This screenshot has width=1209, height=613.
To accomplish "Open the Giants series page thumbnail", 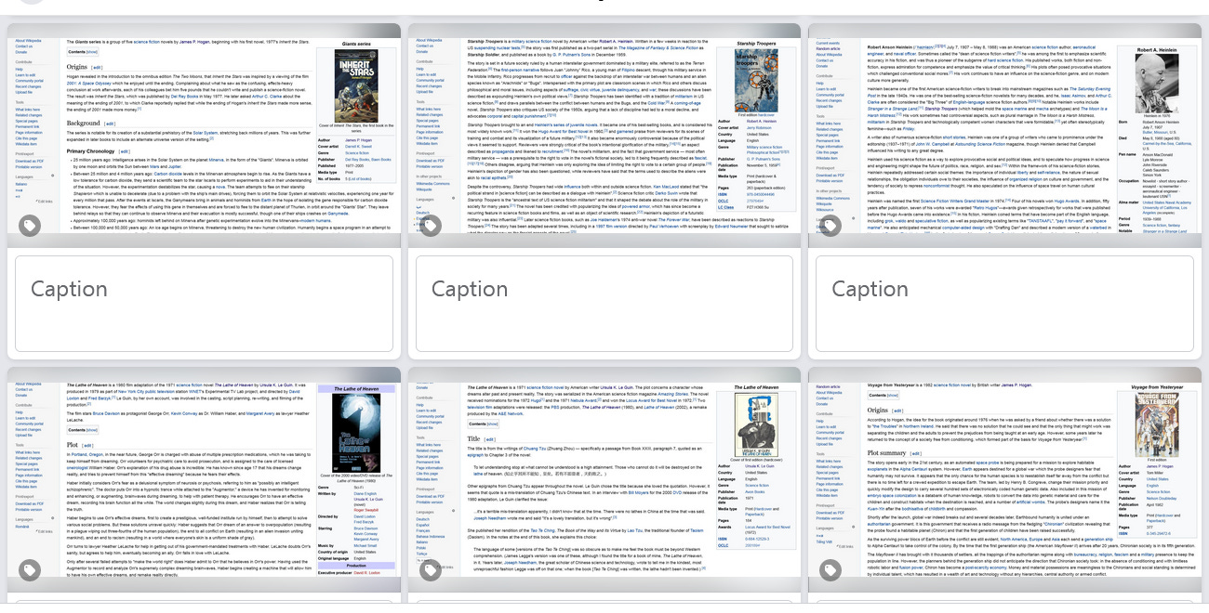I will coord(204,135).
